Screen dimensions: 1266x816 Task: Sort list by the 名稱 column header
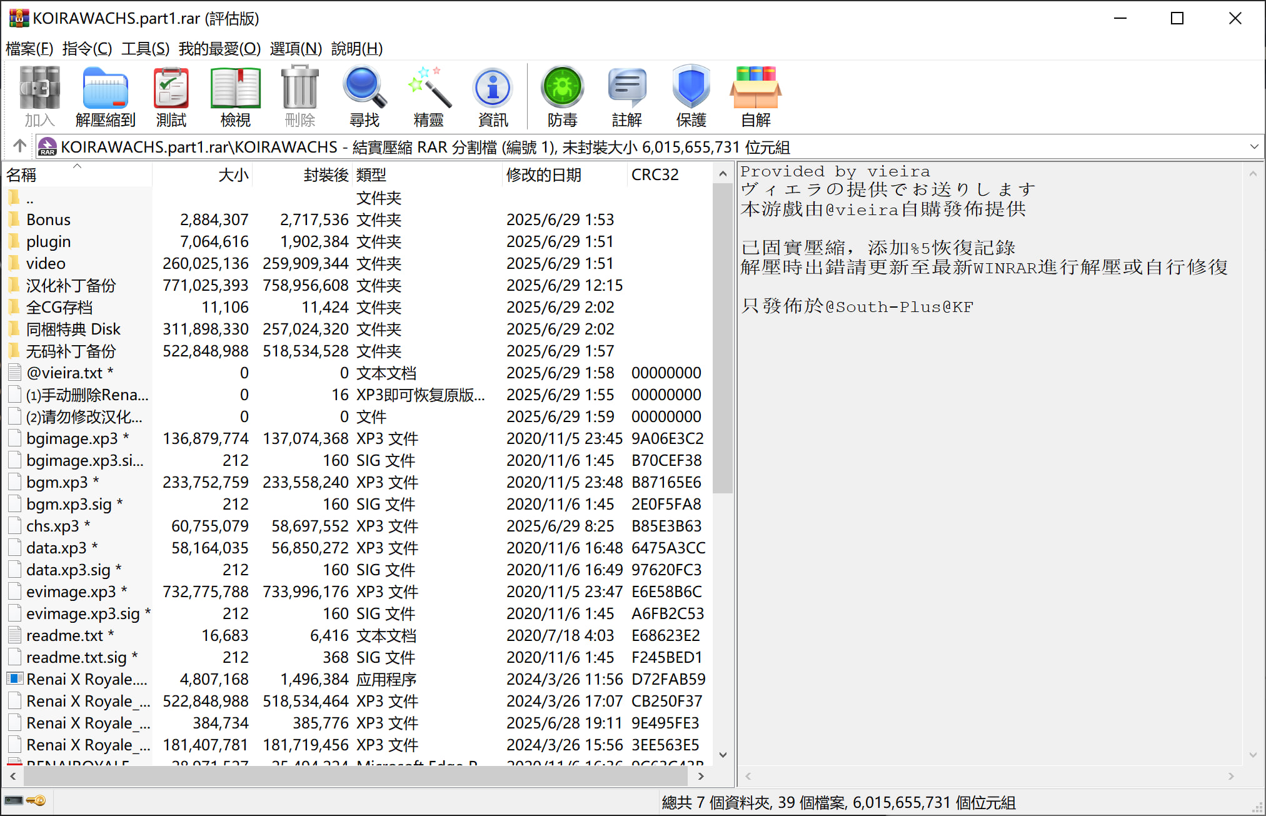click(x=22, y=175)
